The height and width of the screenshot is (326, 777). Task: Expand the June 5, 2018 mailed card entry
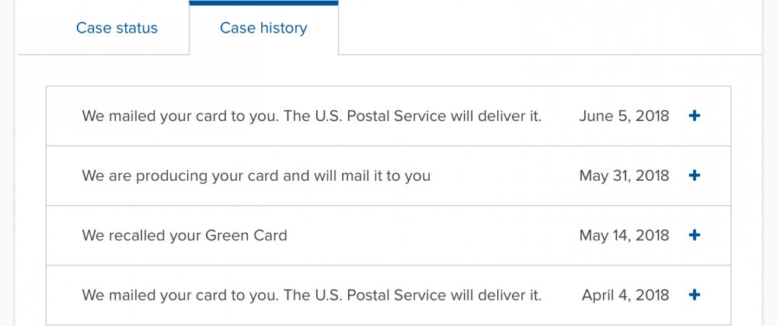click(695, 116)
